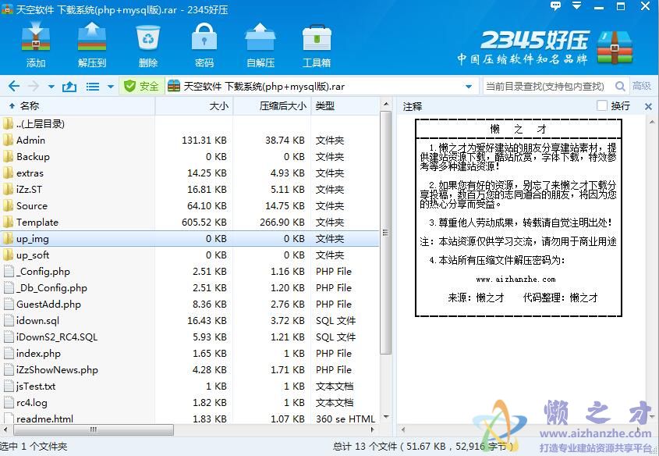Go forward with the right arrow button

tap(34, 86)
